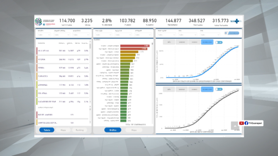Click the second red bar in the neighborhood chart
This screenshot has width=278, height=156.
[x=134, y=49]
